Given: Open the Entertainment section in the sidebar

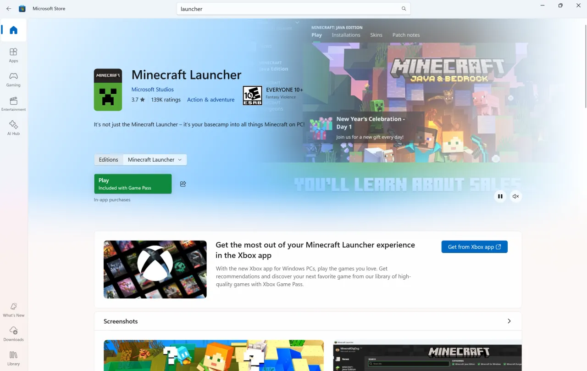Looking at the screenshot, I should coord(13,104).
